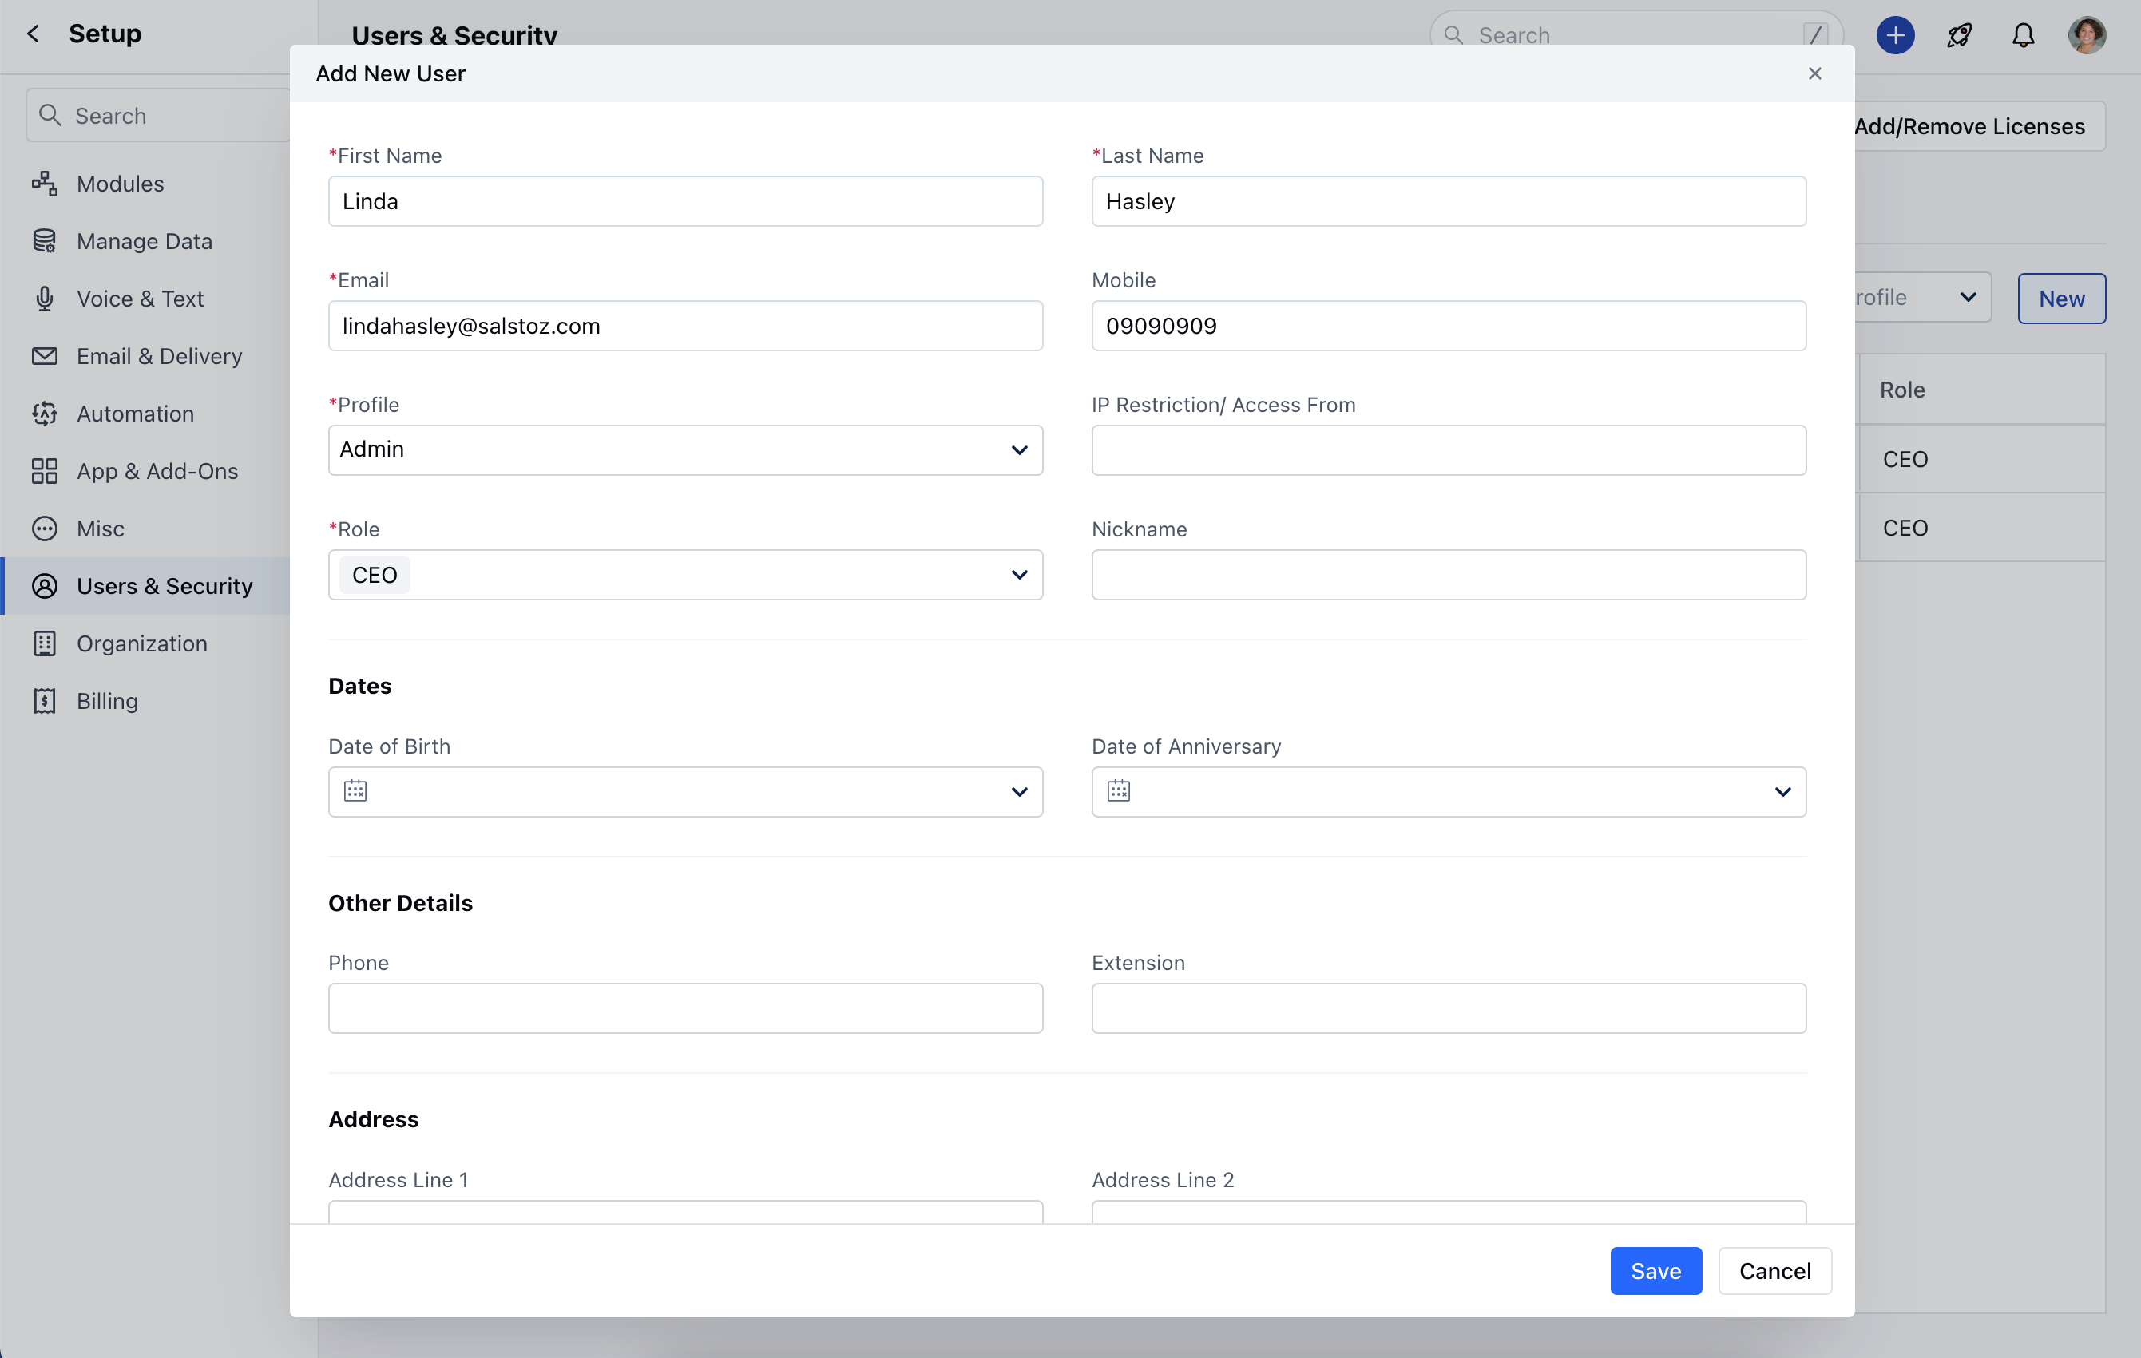Close the Add New User dialog
This screenshot has height=1358, width=2141.
[x=1814, y=73]
